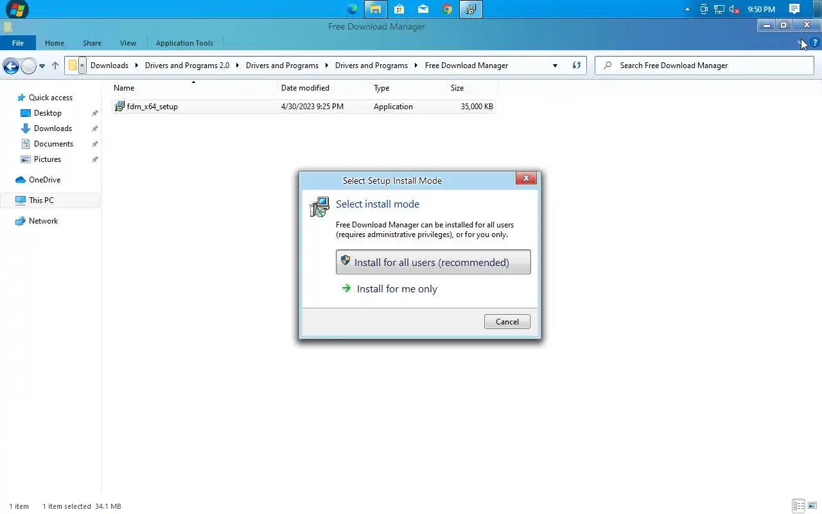Click the 9:50 PM clock
Viewport: 822px width, 514px height.
(761, 10)
